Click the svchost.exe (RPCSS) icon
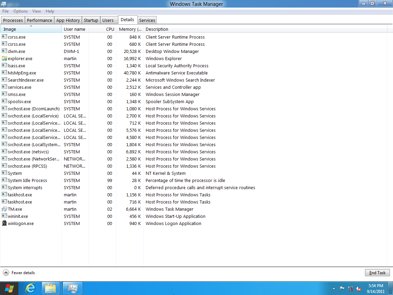The image size is (393, 295). (x=4, y=166)
